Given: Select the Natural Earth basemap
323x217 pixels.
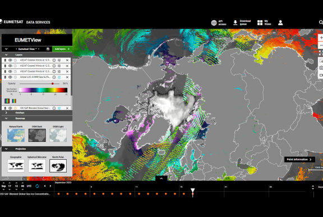Looking at the screenshot, I should tap(16, 135).
